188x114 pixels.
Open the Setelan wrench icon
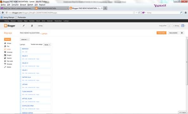click(5, 67)
